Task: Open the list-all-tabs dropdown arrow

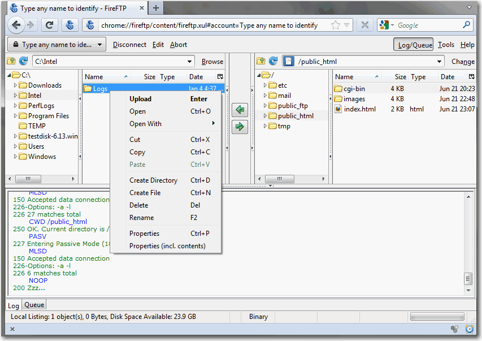Action: click(469, 8)
